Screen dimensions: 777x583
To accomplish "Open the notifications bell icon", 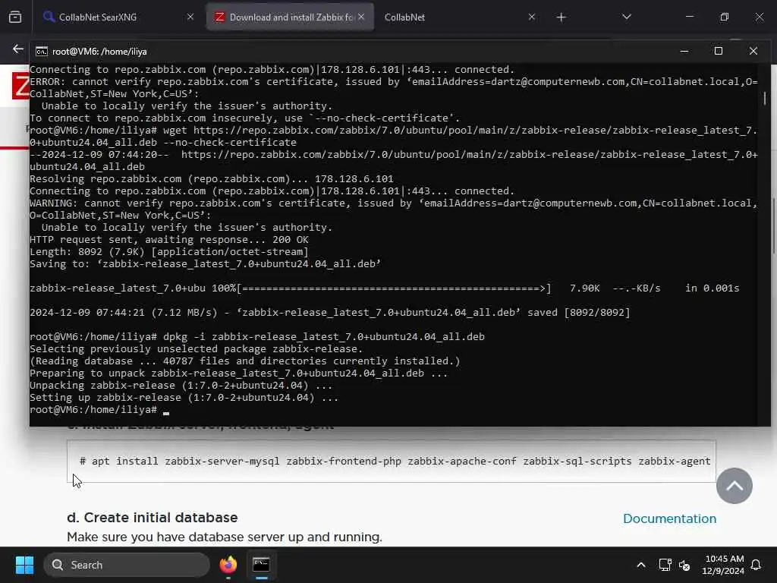I will click(756, 565).
